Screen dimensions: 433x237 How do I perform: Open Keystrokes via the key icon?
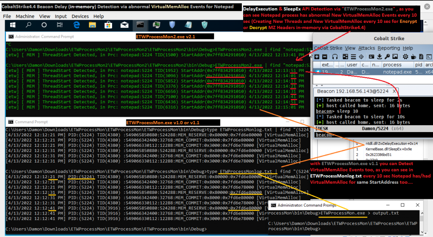click(x=387, y=57)
